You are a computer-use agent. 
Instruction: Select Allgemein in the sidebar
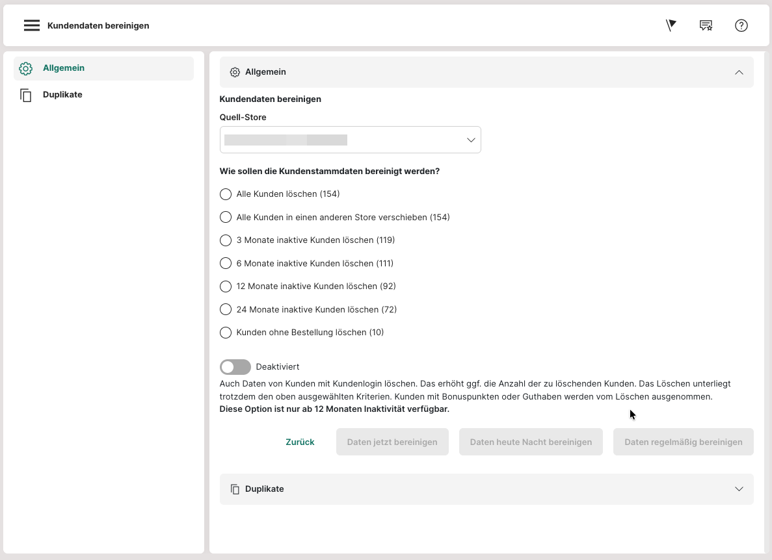click(x=64, y=68)
